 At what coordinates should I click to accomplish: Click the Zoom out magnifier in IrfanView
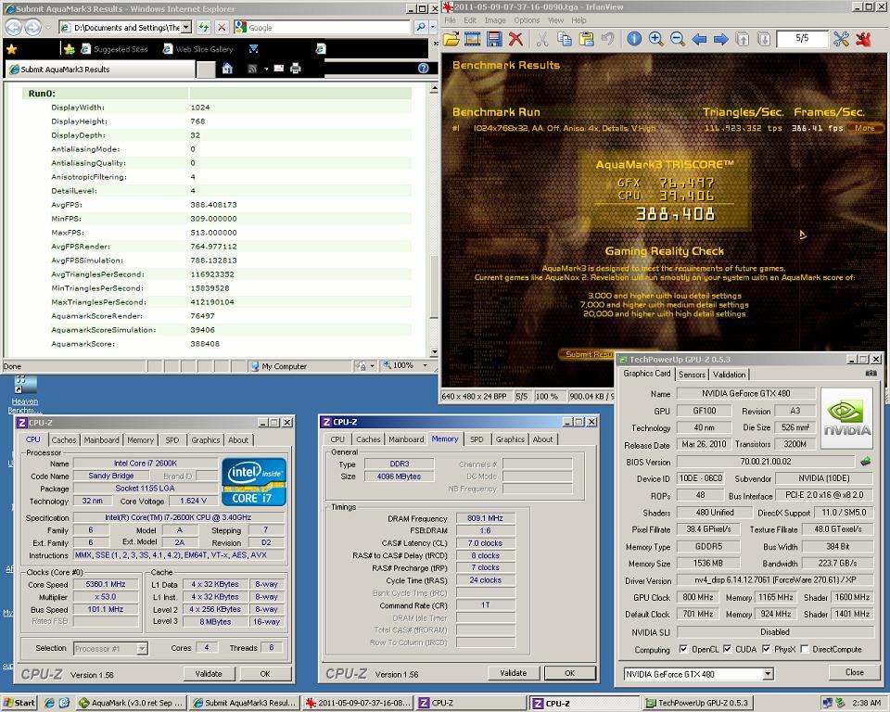(677, 39)
